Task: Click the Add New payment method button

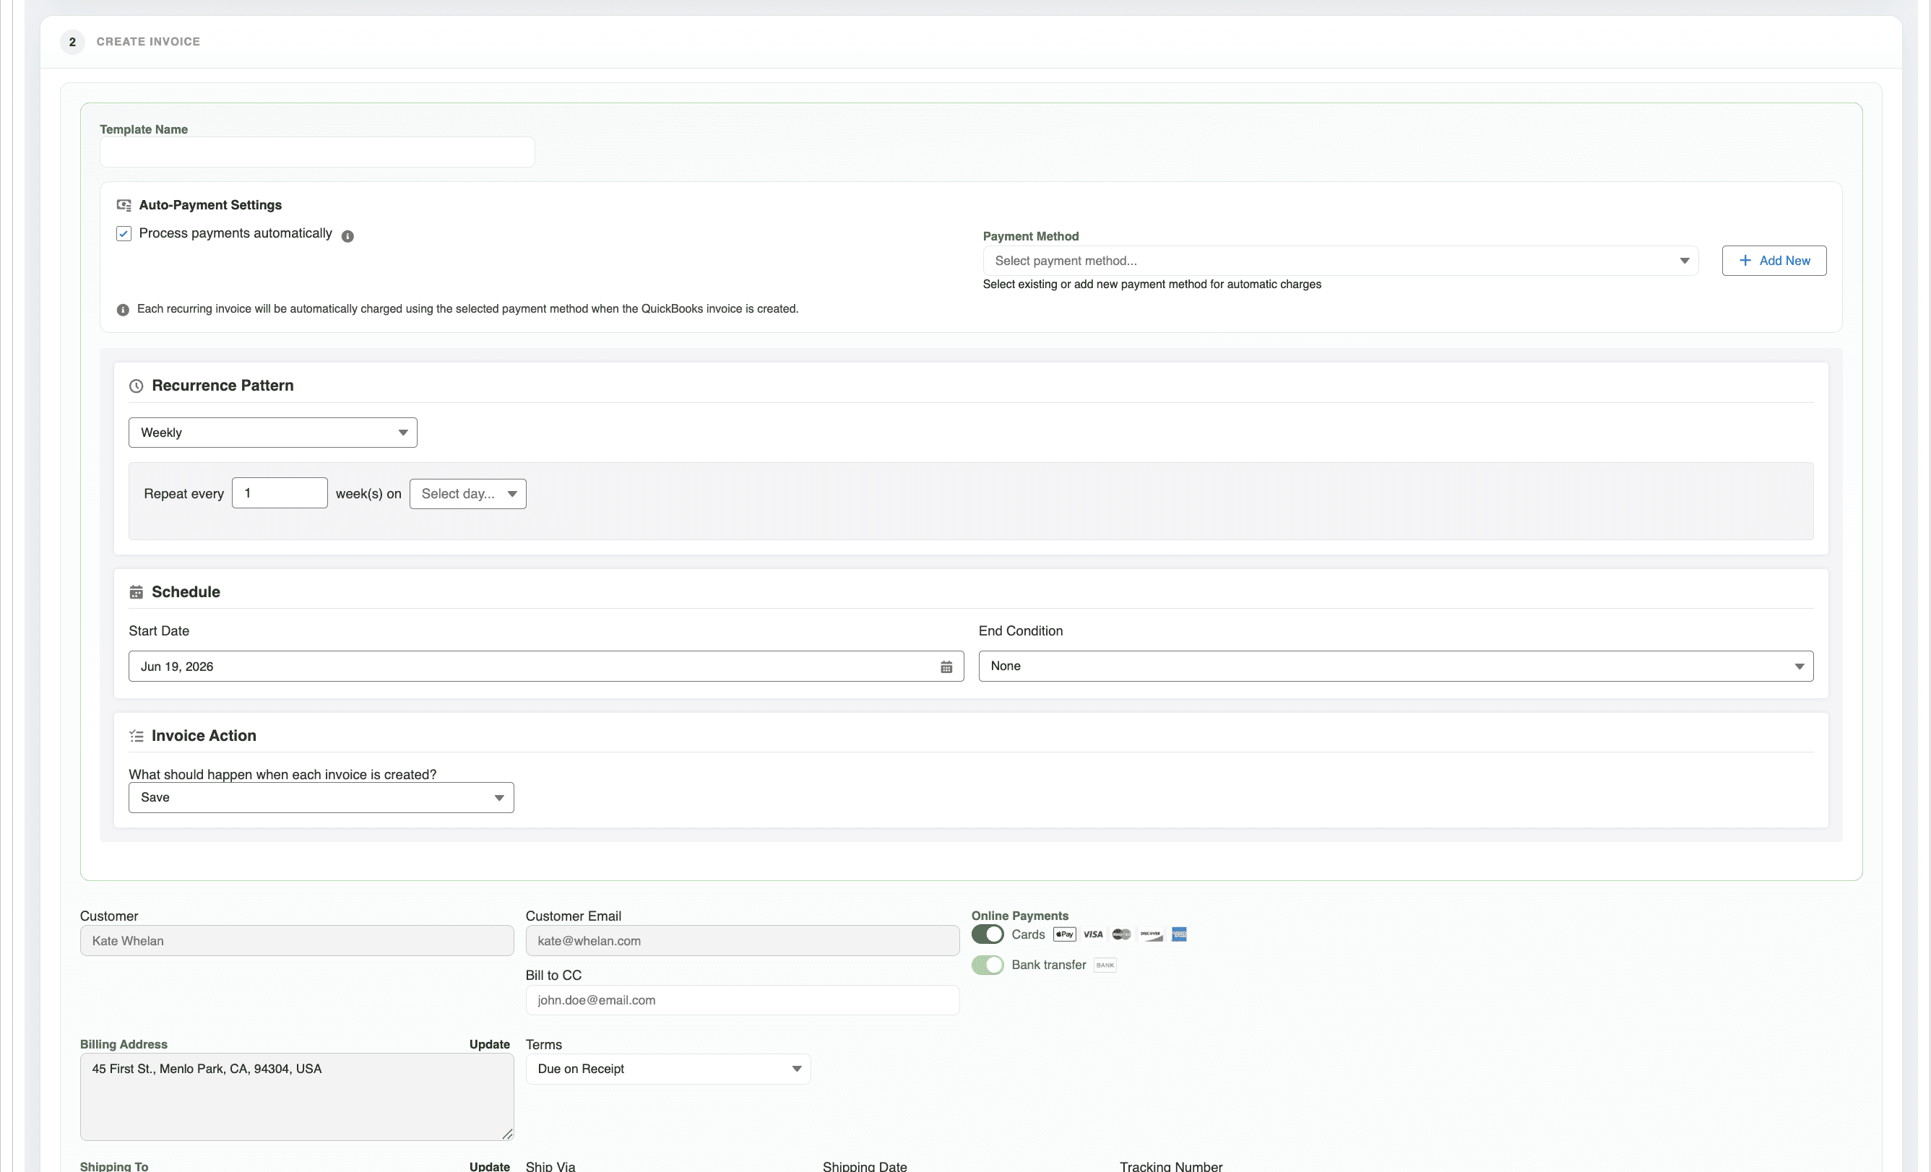Action: tap(1774, 261)
